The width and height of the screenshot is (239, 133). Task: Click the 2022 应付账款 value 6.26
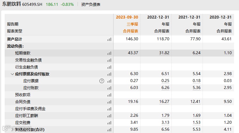click(x=165, y=88)
